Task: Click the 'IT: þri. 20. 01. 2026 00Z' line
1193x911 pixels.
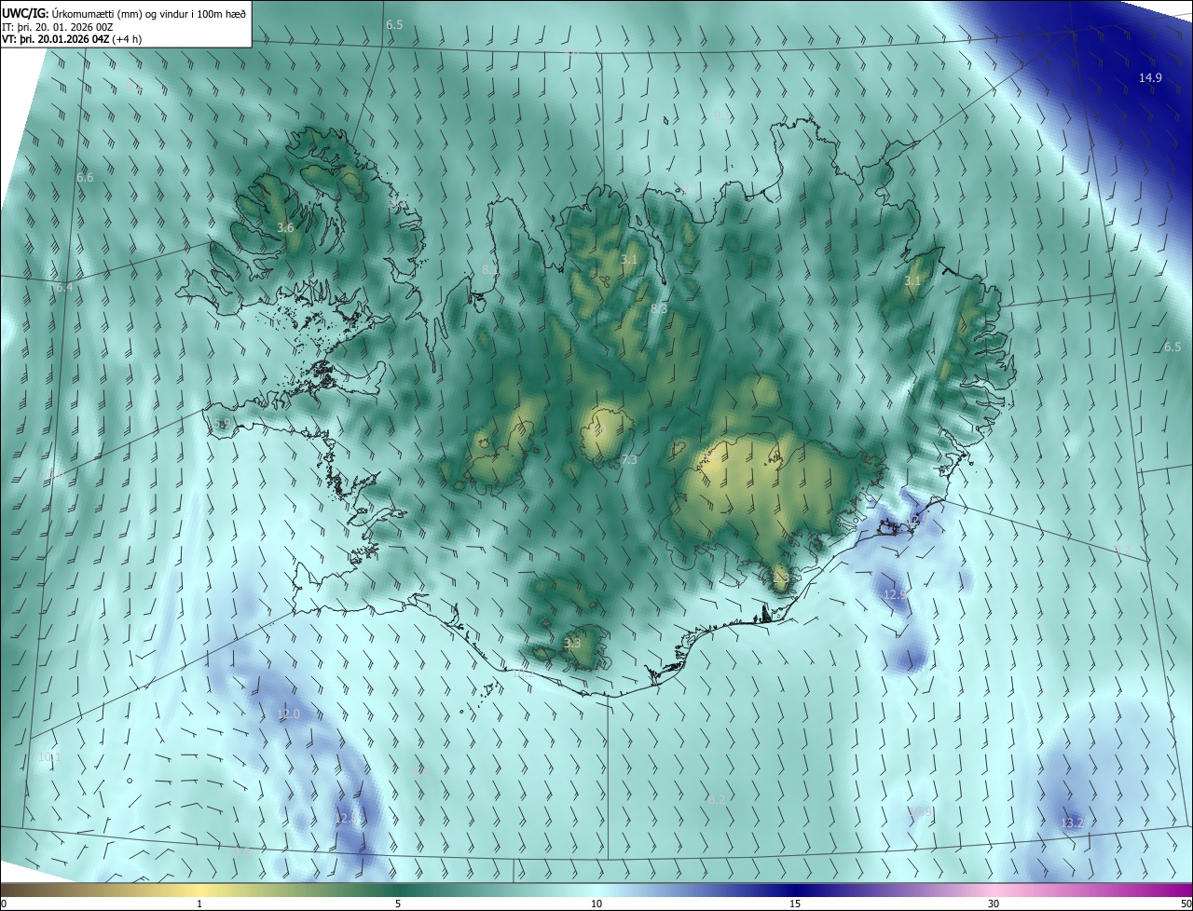Action: tap(58, 26)
